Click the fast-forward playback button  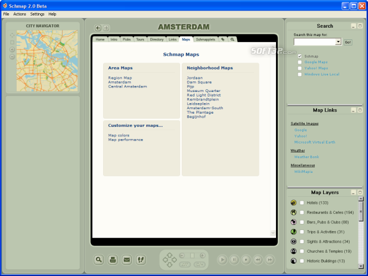pos(270,260)
